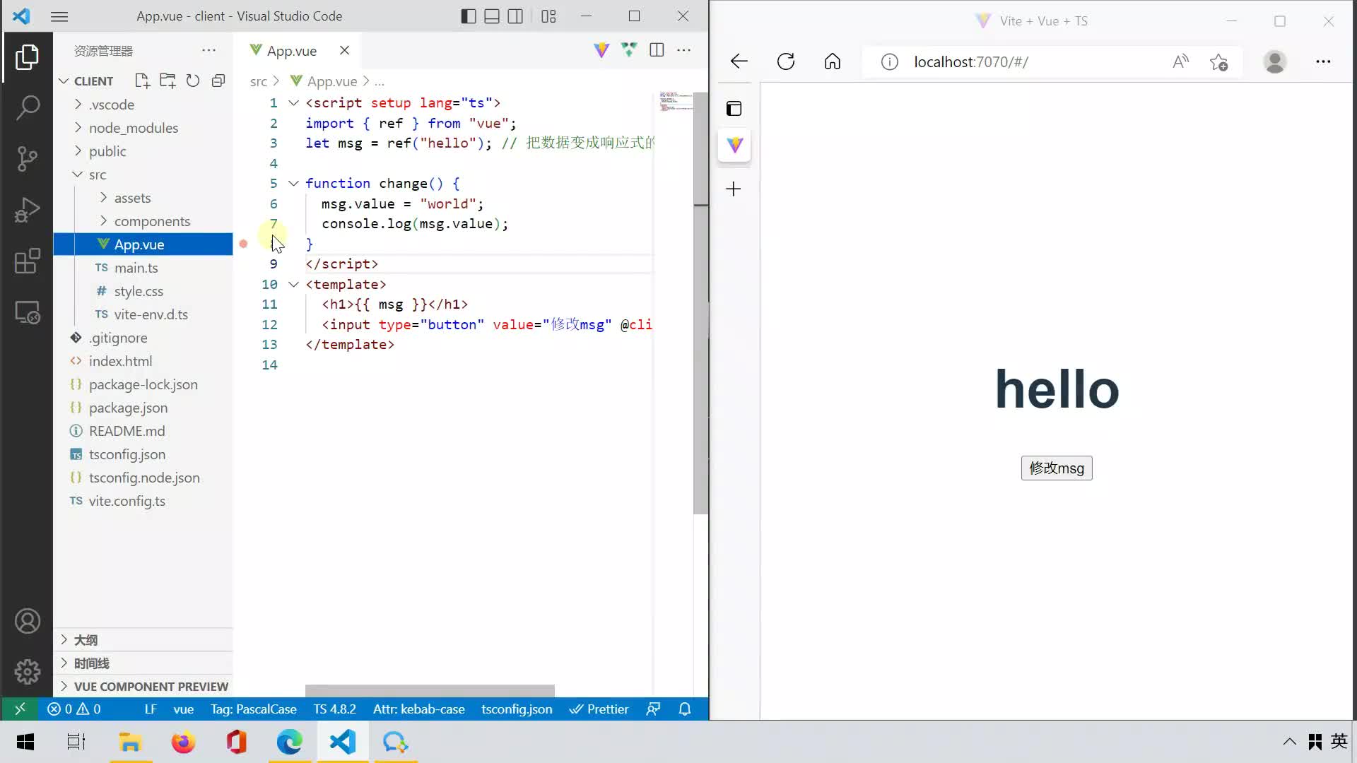This screenshot has height=763, width=1357.
Task: Go to browser home page
Action: pyautogui.click(x=833, y=61)
